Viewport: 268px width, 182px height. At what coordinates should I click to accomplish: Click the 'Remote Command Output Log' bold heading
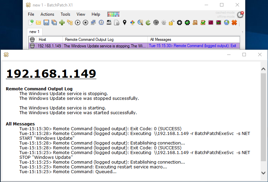39,89
